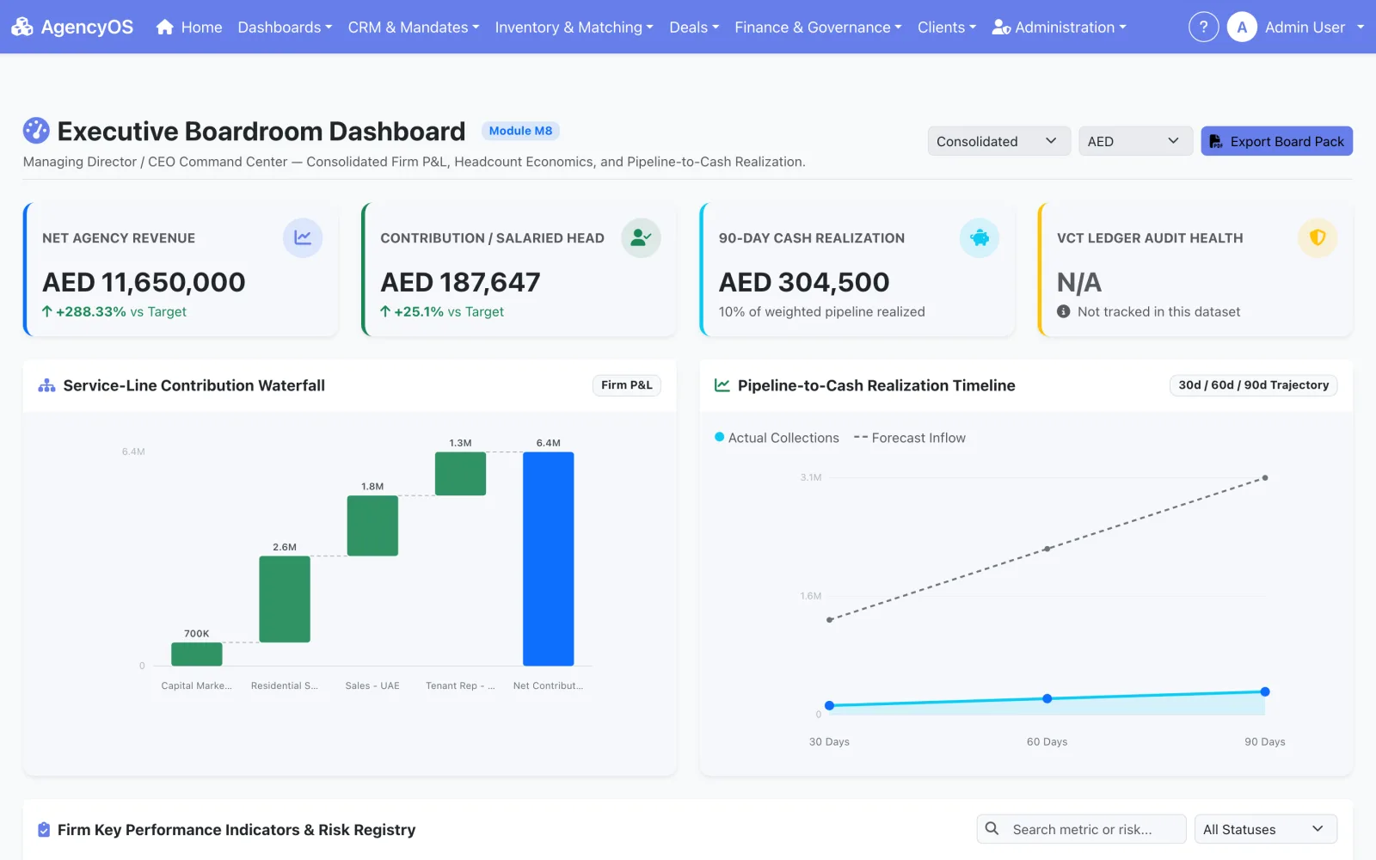Click Service-Line Waterfall hierarchy icon
The image size is (1376, 860).
pyautogui.click(x=46, y=385)
